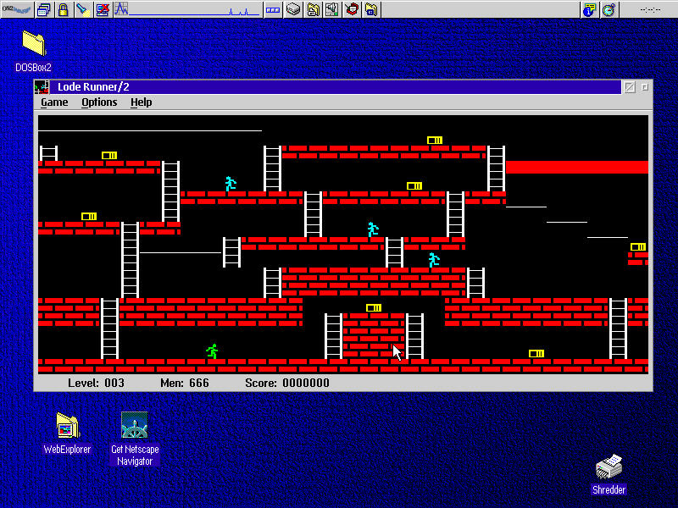Select the Get Netscape Navigator icon
This screenshot has width=678, height=508.
pyautogui.click(x=135, y=439)
